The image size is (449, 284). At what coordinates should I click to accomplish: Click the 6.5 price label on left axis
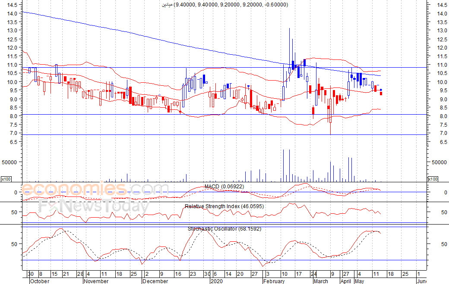[13, 142]
